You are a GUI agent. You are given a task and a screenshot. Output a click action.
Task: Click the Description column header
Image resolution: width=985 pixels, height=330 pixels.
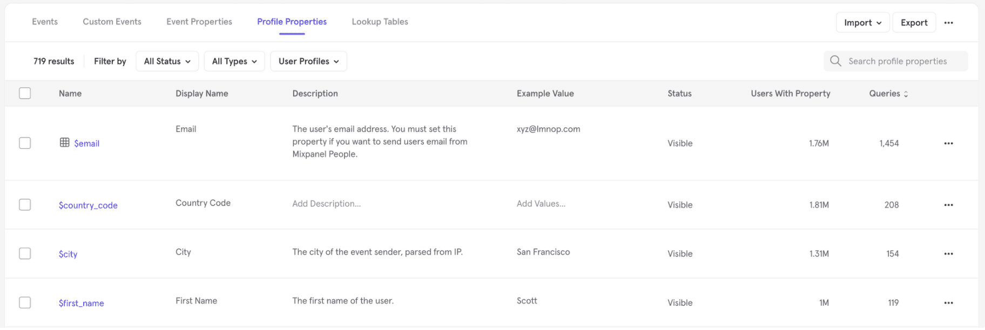pyautogui.click(x=315, y=93)
